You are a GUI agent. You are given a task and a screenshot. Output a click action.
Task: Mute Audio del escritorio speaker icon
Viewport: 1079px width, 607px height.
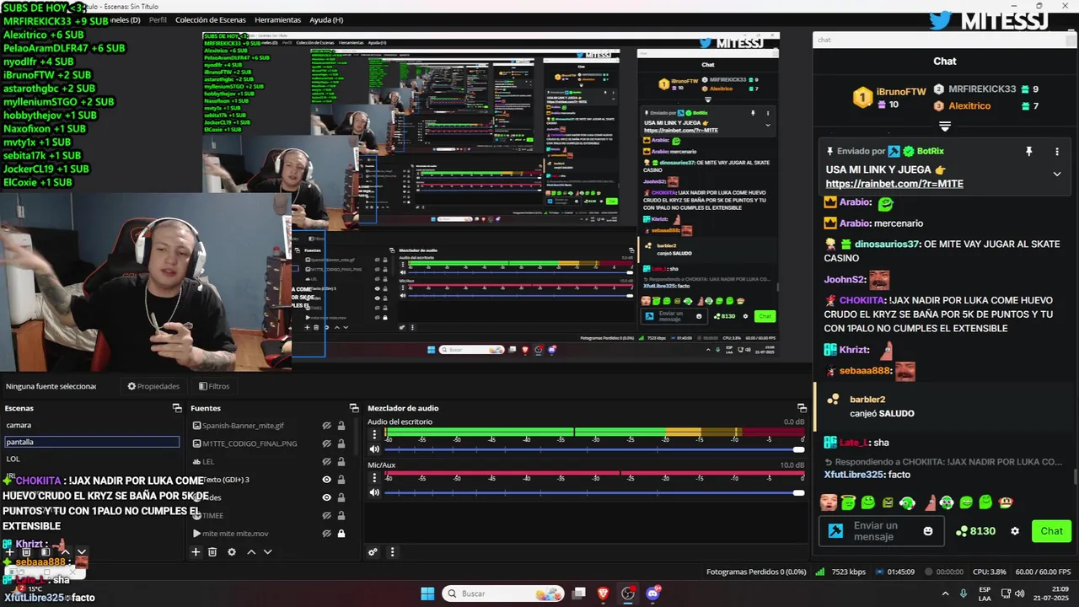375,449
